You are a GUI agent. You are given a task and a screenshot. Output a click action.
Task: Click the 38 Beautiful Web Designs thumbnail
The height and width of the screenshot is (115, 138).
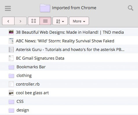click(11, 32)
